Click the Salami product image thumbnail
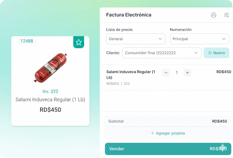Screen dimensions: 233x158 click(x=51, y=68)
